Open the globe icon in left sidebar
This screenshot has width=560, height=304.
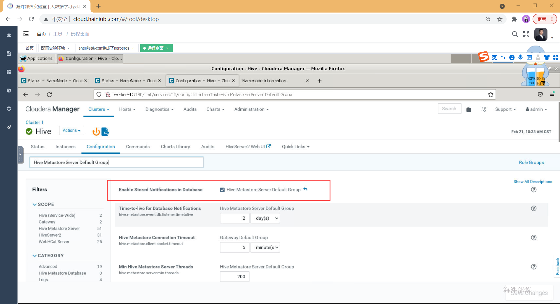point(9,90)
